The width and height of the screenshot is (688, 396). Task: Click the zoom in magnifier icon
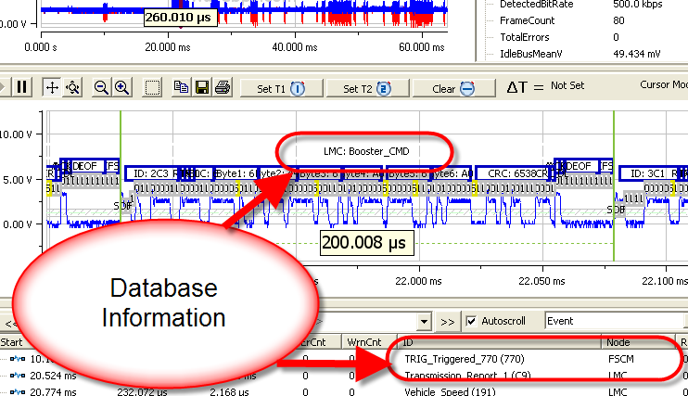(122, 87)
